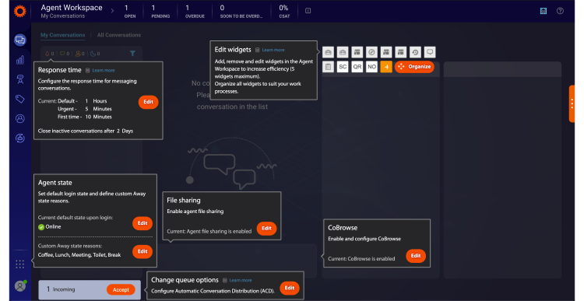Click 'Current: CoBrowse is enabled' text
Viewport: 584px width, 301px height.
pos(361,259)
